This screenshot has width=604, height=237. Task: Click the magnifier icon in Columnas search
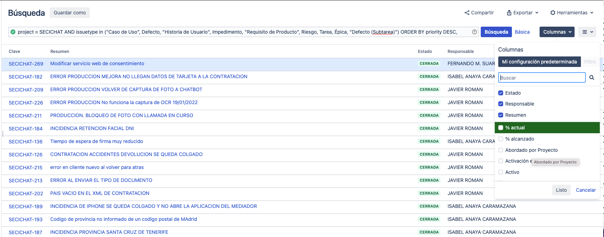[592, 77]
